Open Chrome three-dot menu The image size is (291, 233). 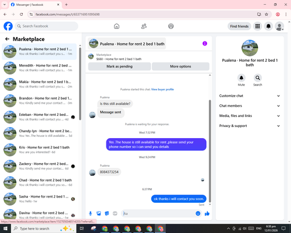286,15
